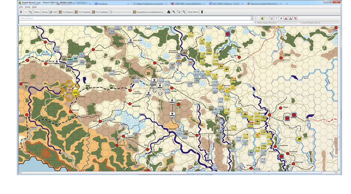Image resolution: width=351 pixels, height=194 pixels.
Task: Click the zoom out magnifier icon
Action: click(x=184, y=12)
